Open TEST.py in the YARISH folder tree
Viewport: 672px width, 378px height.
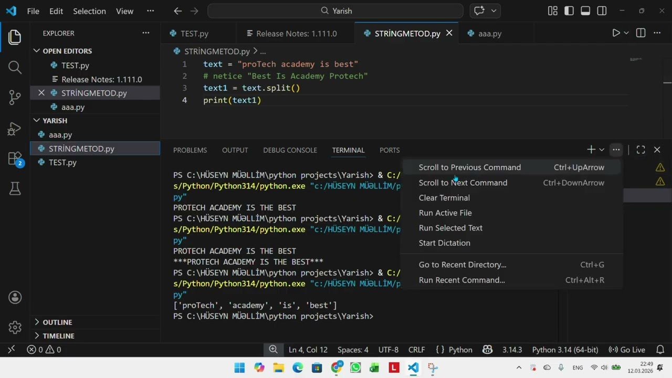coord(95,163)
